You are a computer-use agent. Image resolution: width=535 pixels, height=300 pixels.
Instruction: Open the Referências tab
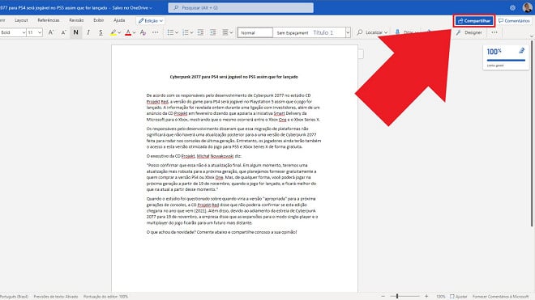(x=49, y=20)
